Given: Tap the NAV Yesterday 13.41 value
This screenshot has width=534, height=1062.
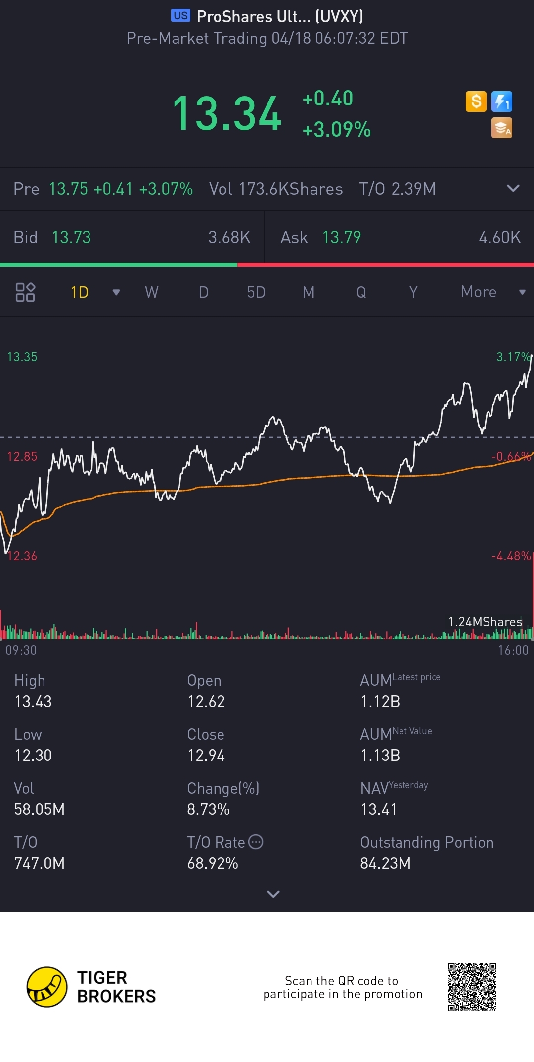Looking at the screenshot, I should point(379,809).
